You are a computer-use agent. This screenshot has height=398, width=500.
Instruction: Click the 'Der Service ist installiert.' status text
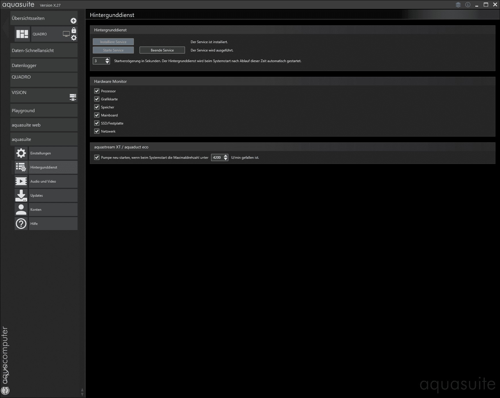(209, 42)
